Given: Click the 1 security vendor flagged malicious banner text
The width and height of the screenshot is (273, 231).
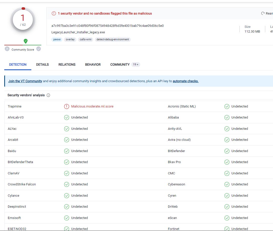Looking at the screenshot, I should (x=105, y=14).
